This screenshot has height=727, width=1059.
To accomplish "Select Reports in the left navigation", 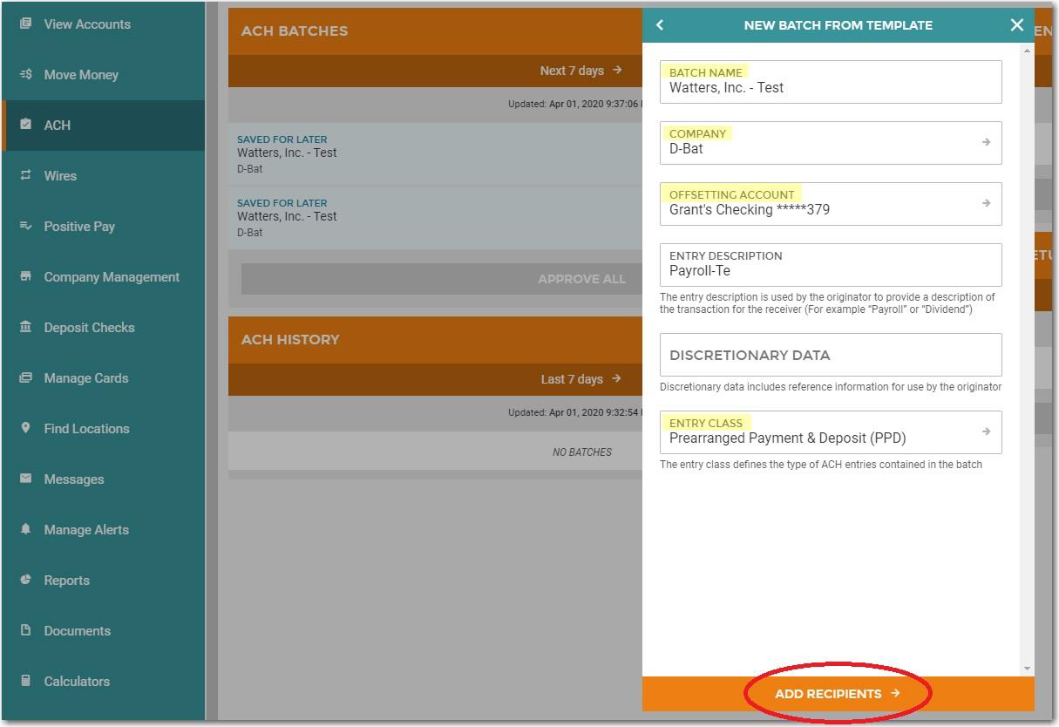I will coord(66,581).
